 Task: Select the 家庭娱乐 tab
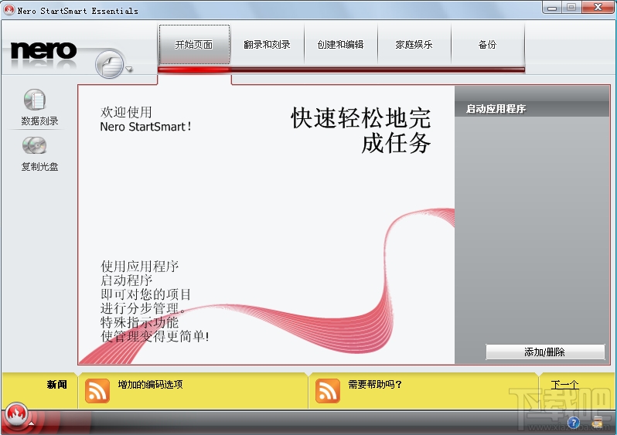click(414, 45)
